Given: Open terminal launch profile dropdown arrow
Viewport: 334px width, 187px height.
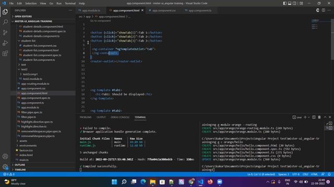Looking at the screenshot, I should tap(308, 117).
